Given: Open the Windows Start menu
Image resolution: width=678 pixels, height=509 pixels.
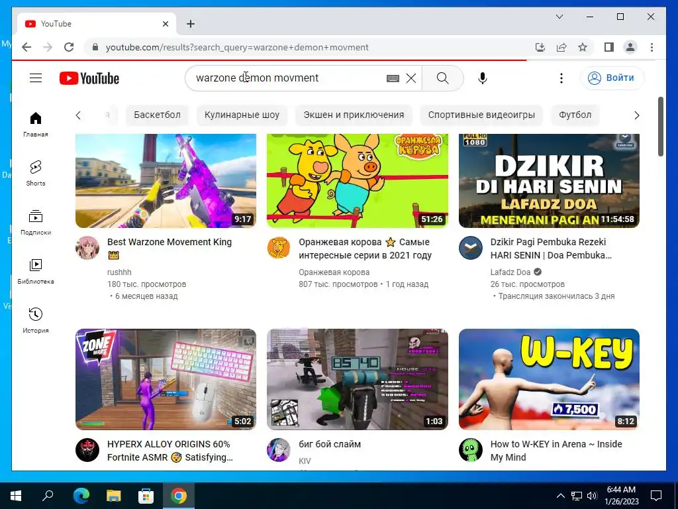Looking at the screenshot, I should tap(16, 496).
